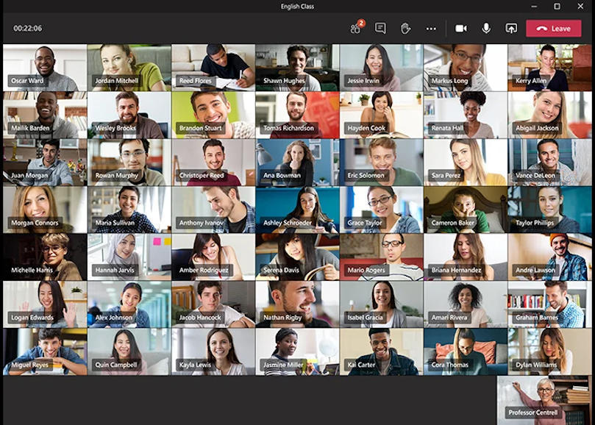The image size is (595, 425).
Task: Select Shawn Hughes's video tile
Action: (x=297, y=68)
